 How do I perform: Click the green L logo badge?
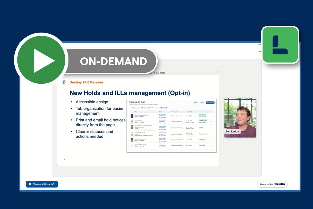pyautogui.click(x=280, y=45)
